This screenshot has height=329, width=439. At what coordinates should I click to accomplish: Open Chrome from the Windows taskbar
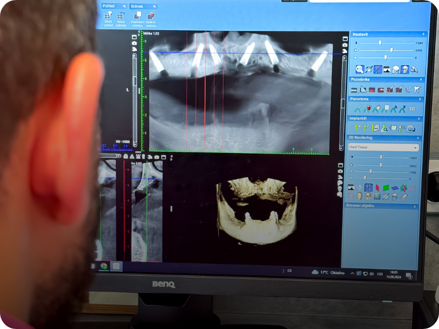104,266
